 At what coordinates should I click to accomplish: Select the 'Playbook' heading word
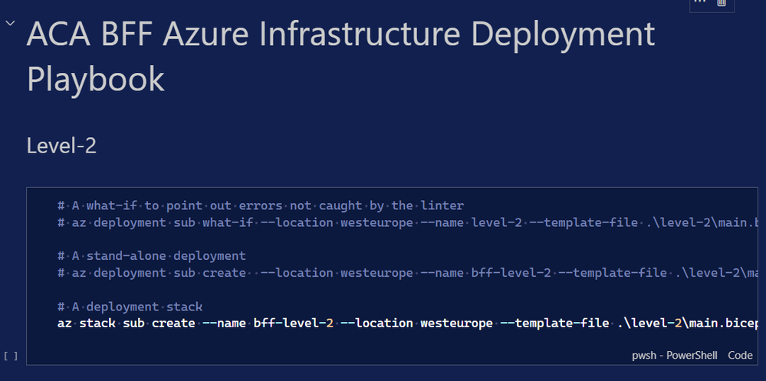(95, 79)
